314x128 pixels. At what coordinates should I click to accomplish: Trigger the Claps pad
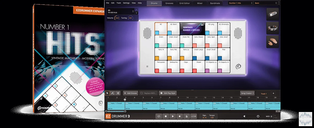186,67
